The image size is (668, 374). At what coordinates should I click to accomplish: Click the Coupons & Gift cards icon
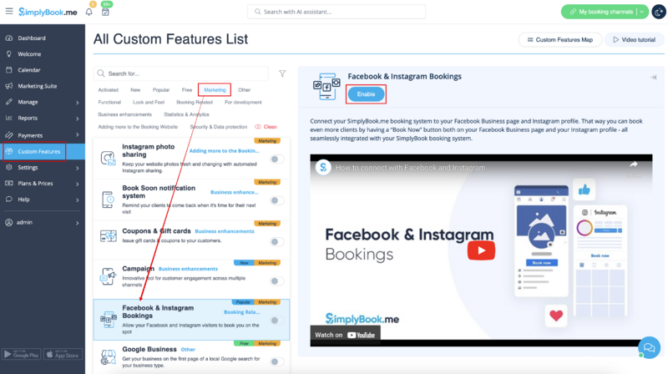click(x=109, y=235)
